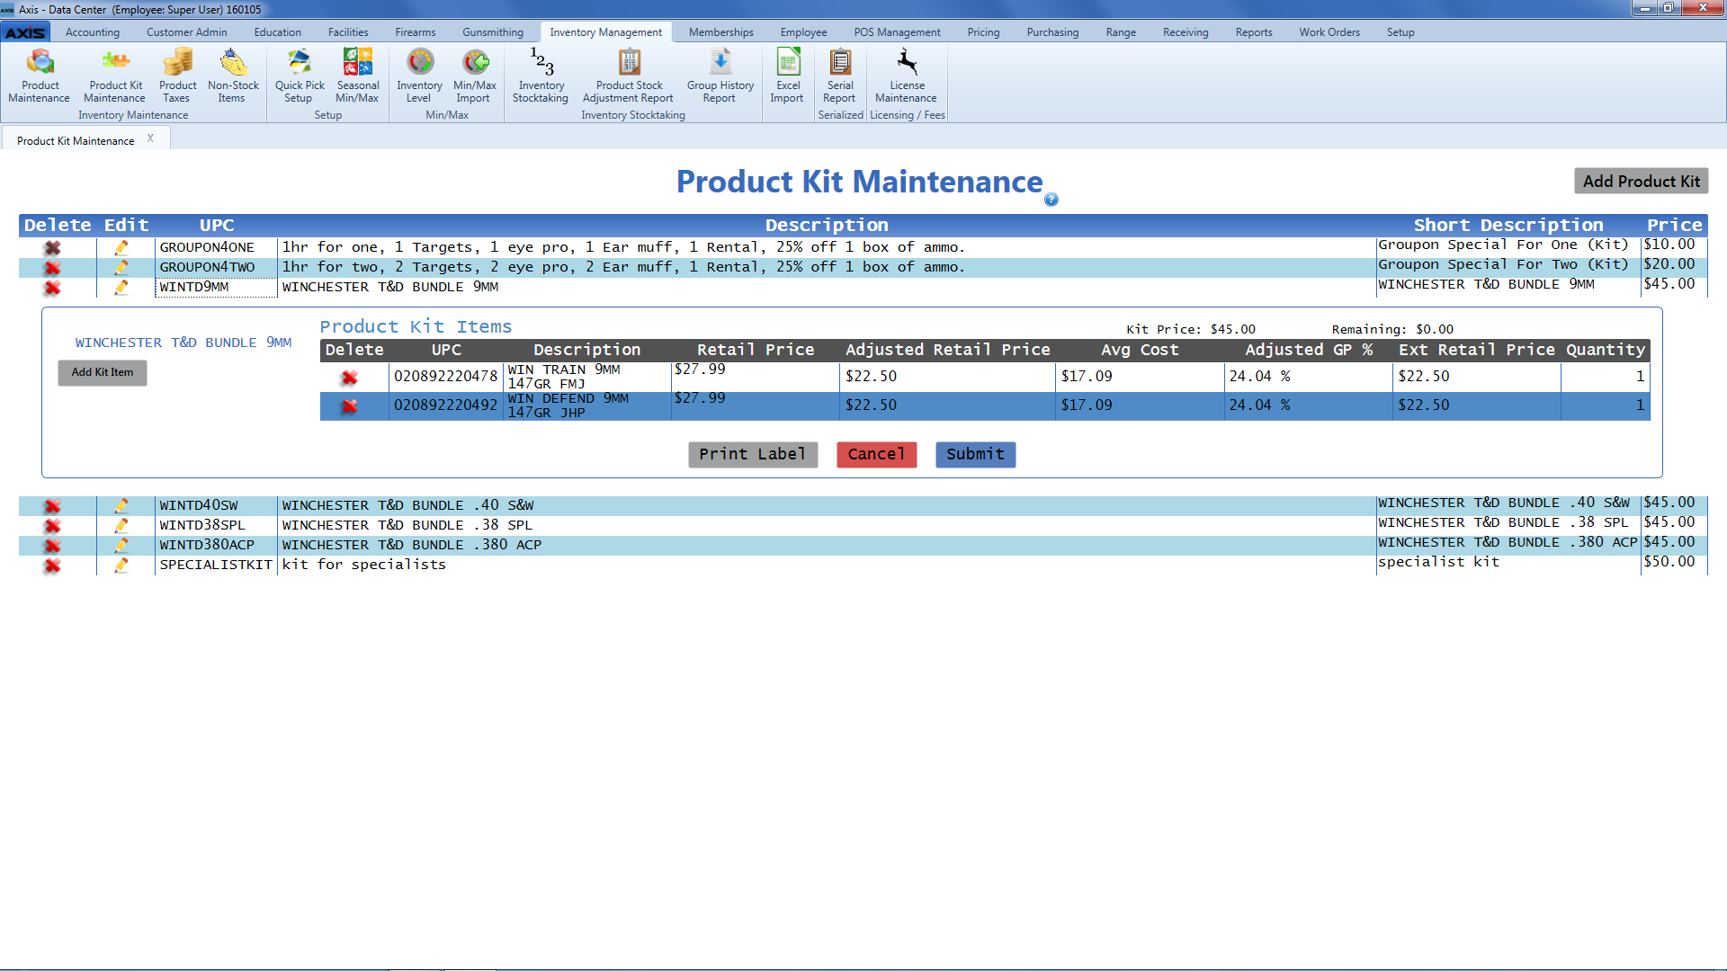Open Inventory Level ribbon icon
Image resolution: width=1727 pixels, height=971 pixels.
[x=419, y=76]
